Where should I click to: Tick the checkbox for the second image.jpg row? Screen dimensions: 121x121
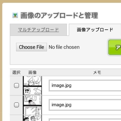coord(16,105)
